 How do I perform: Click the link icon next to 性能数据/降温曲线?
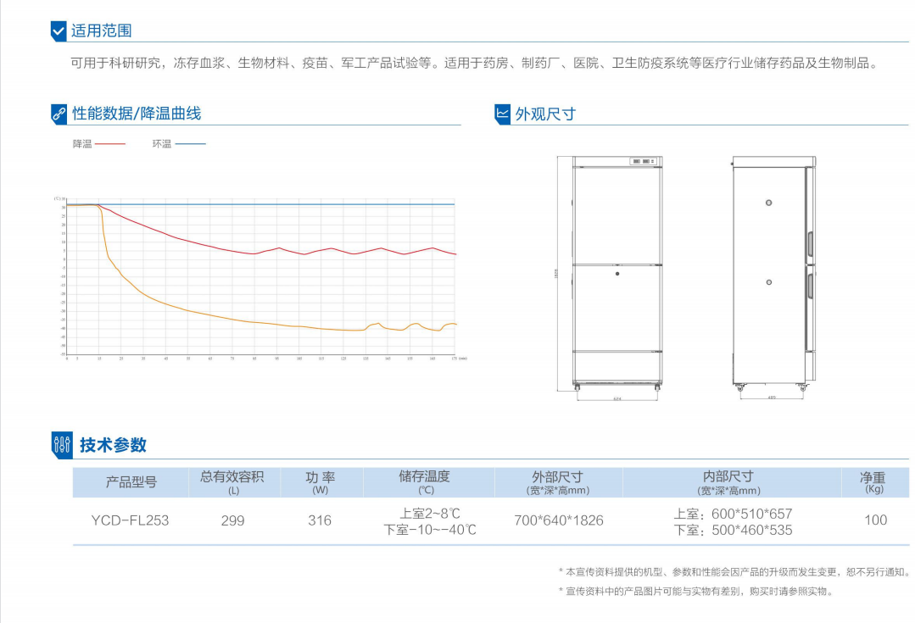coord(59,114)
